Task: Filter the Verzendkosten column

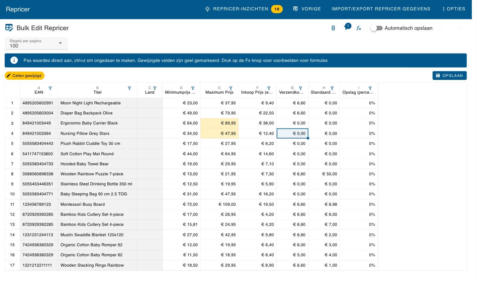Action: coord(300,88)
